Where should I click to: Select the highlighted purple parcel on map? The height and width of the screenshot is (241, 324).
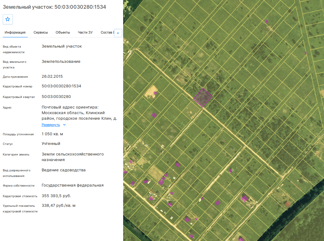pyautogui.click(x=203, y=98)
